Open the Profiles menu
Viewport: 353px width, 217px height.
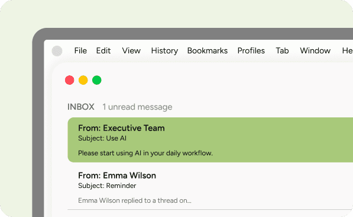(251, 50)
